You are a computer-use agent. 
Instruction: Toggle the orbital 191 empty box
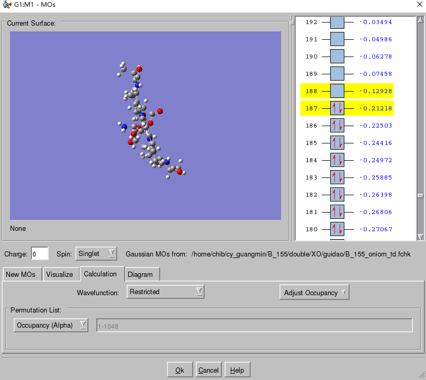pos(337,39)
